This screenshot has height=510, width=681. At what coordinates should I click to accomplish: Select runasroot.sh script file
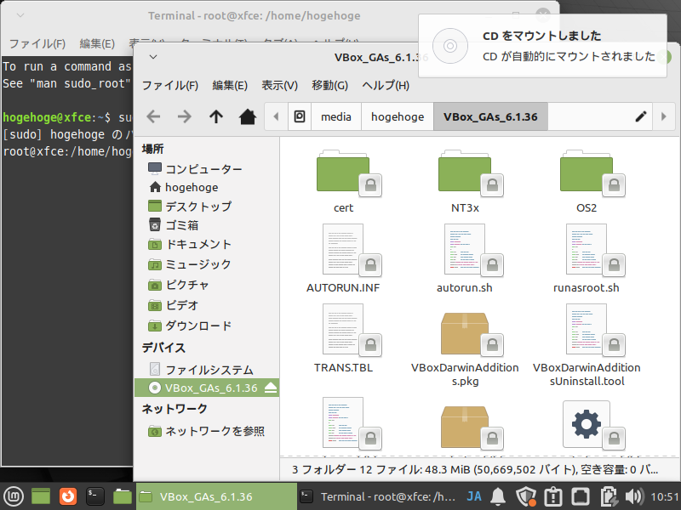[587, 259]
